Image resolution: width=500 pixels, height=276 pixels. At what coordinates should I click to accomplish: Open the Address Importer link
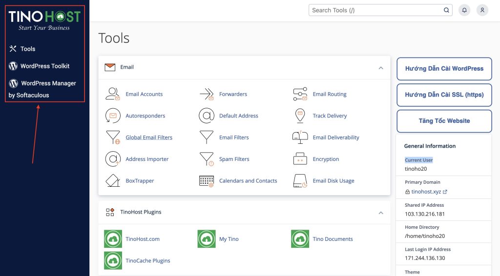coord(147,159)
